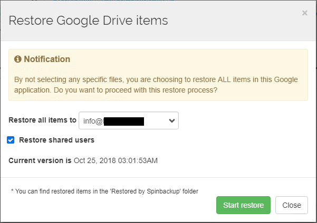Click the 'Restore shared users' label text
This screenshot has height=223, width=317.
(x=56, y=140)
